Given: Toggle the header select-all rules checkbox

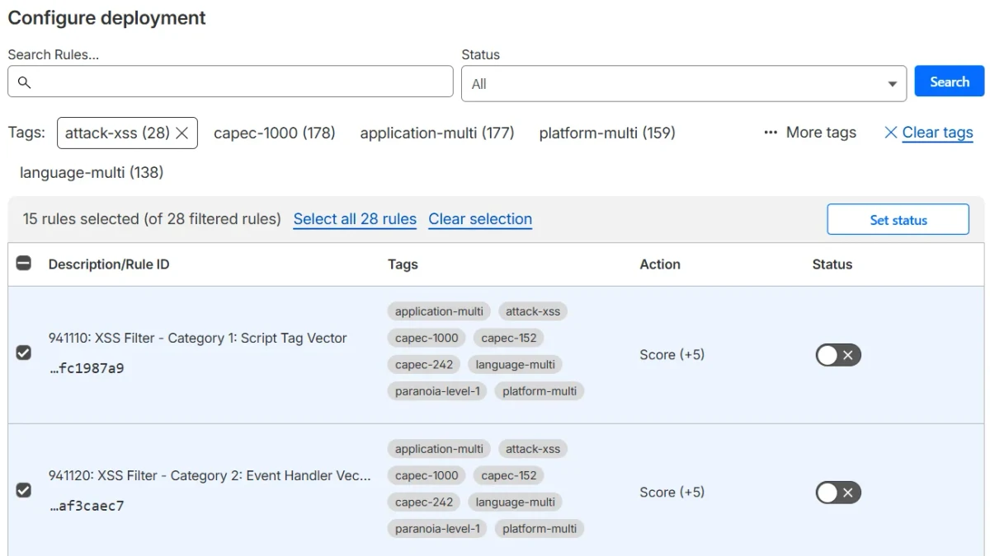Looking at the screenshot, I should (24, 264).
